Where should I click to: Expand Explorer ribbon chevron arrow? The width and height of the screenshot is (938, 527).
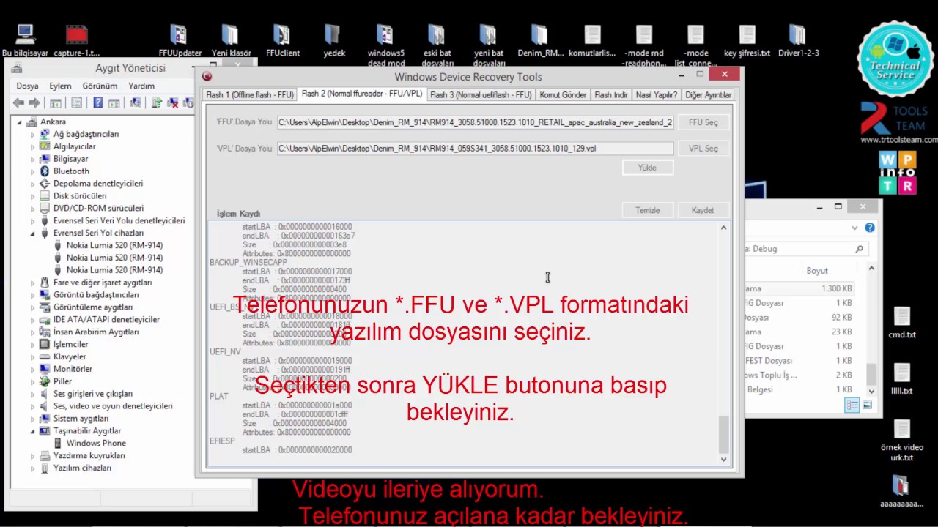point(854,228)
